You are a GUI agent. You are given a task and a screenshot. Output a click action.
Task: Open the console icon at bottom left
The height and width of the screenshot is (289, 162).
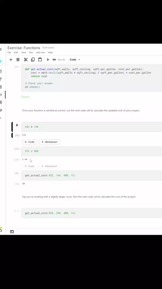click(x=12, y=232)
